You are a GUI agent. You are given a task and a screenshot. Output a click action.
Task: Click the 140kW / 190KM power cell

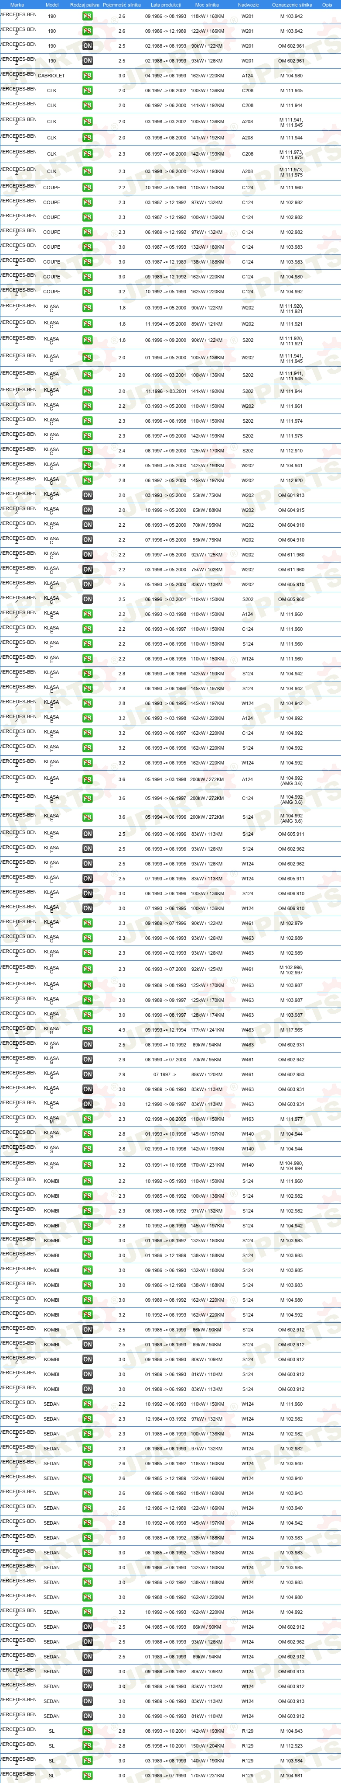coord(207,1761)
